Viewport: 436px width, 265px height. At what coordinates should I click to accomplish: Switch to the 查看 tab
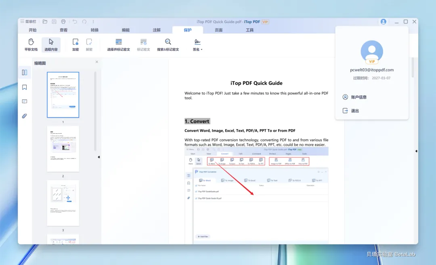(63, 30)
